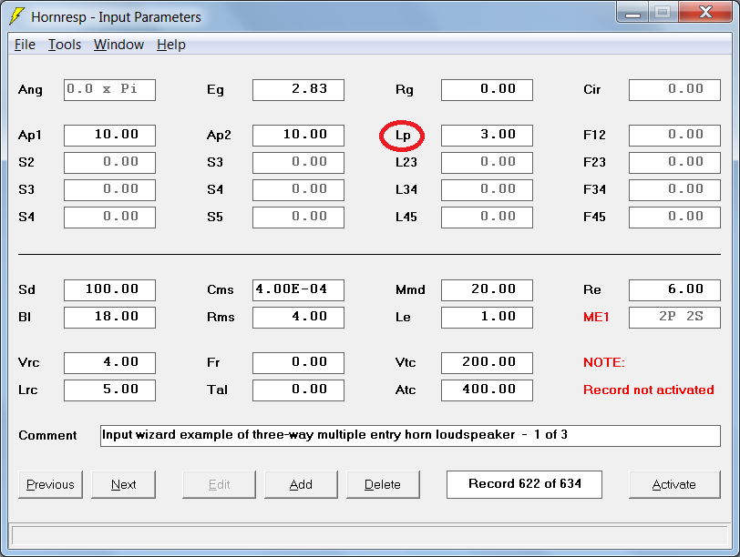Activate the current record
Viewport: 740px width, 557px height.
(x=674, y=484)
